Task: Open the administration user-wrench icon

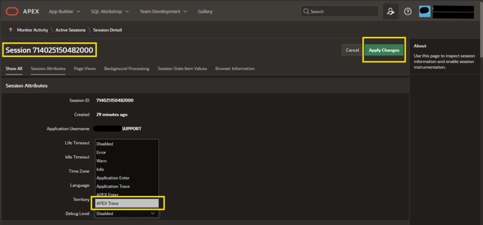Action: click(x=391, y=12)
